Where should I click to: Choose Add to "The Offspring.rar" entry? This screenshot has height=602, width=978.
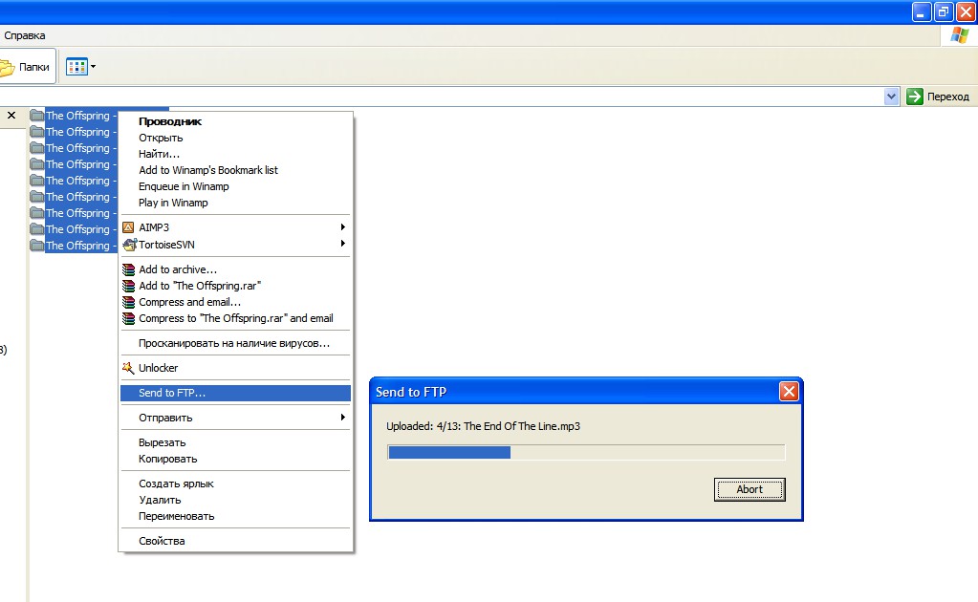236,286
